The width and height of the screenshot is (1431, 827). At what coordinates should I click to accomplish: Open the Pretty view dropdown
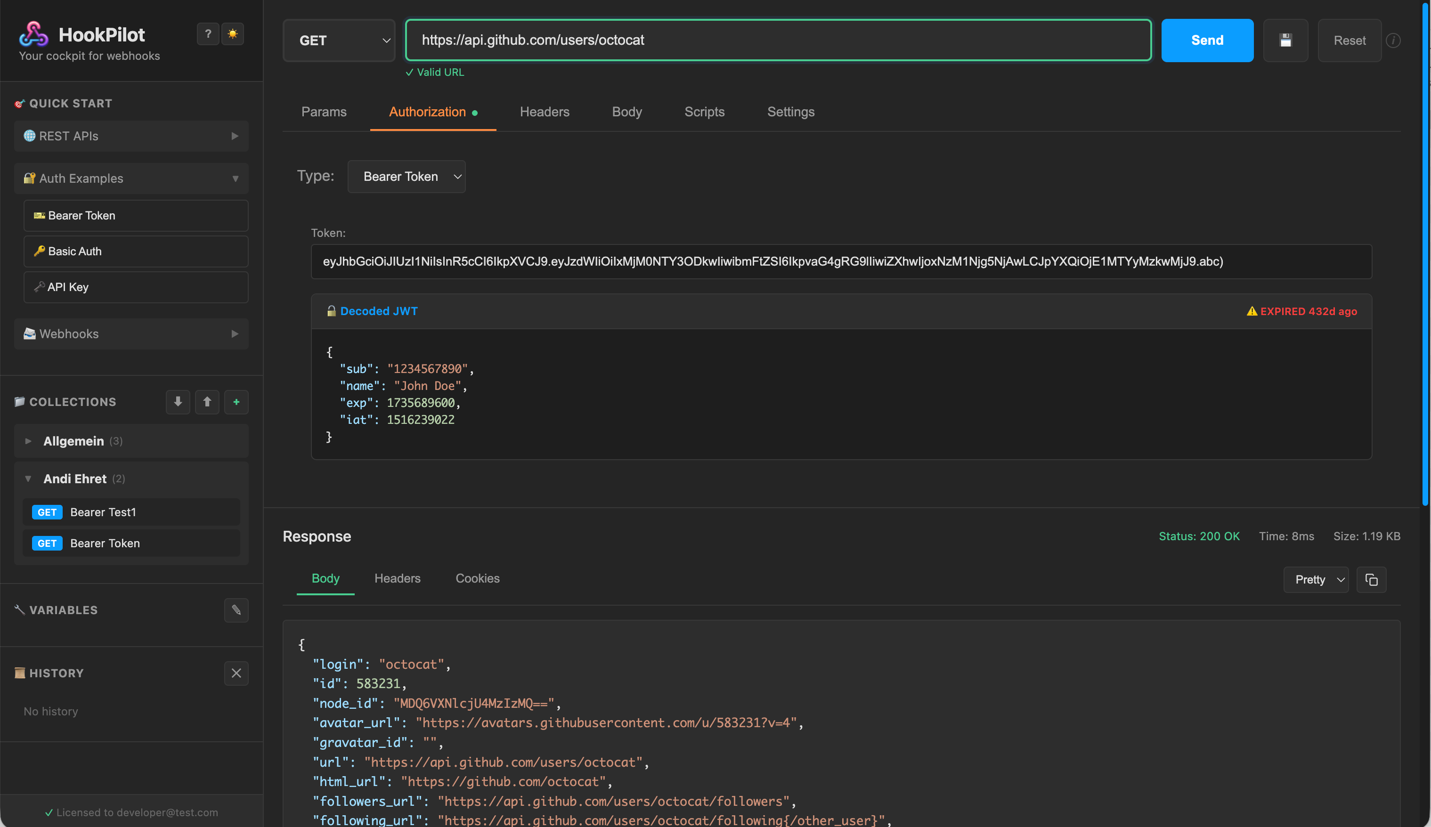coord(1316,580)
